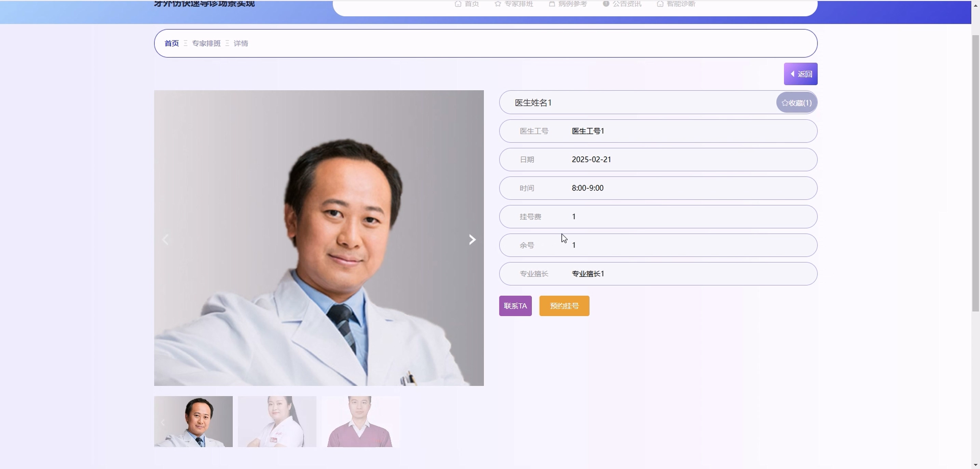The height and width of the screenshot is (469, 980).
Task: Click the 详情 breadcrumb item
Action: (241, 43)
